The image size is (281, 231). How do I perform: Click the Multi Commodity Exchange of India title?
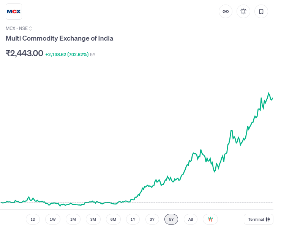point(59,38)
